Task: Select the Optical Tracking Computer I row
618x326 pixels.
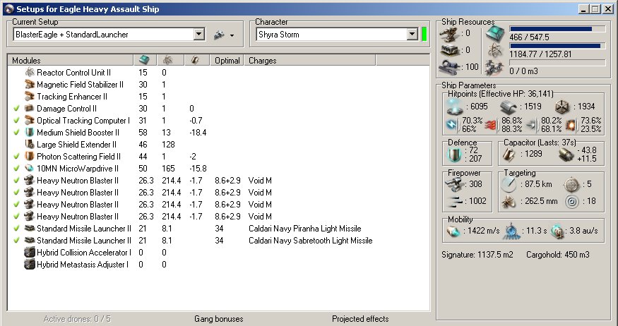Action: tap(218, 120)
